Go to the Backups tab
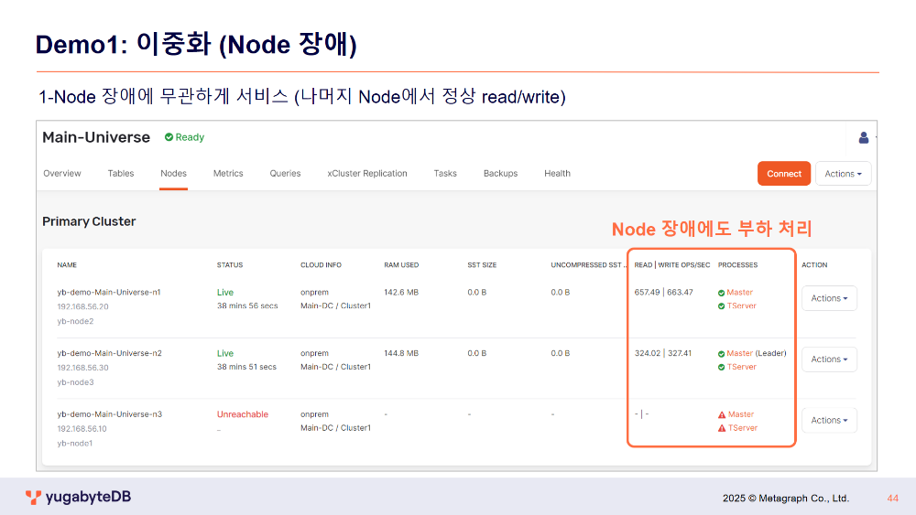The image size is (916, 515). [x=500, y=174]
